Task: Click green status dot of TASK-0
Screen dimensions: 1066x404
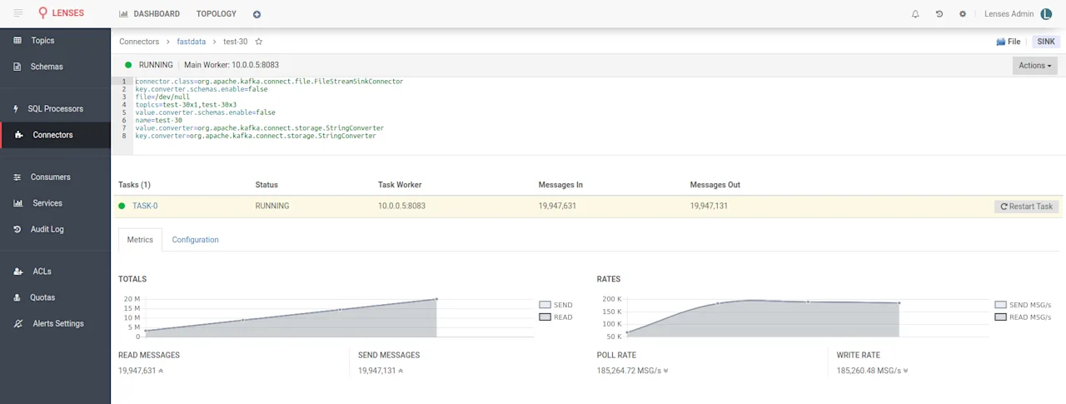Action: [x=122, y=206]
